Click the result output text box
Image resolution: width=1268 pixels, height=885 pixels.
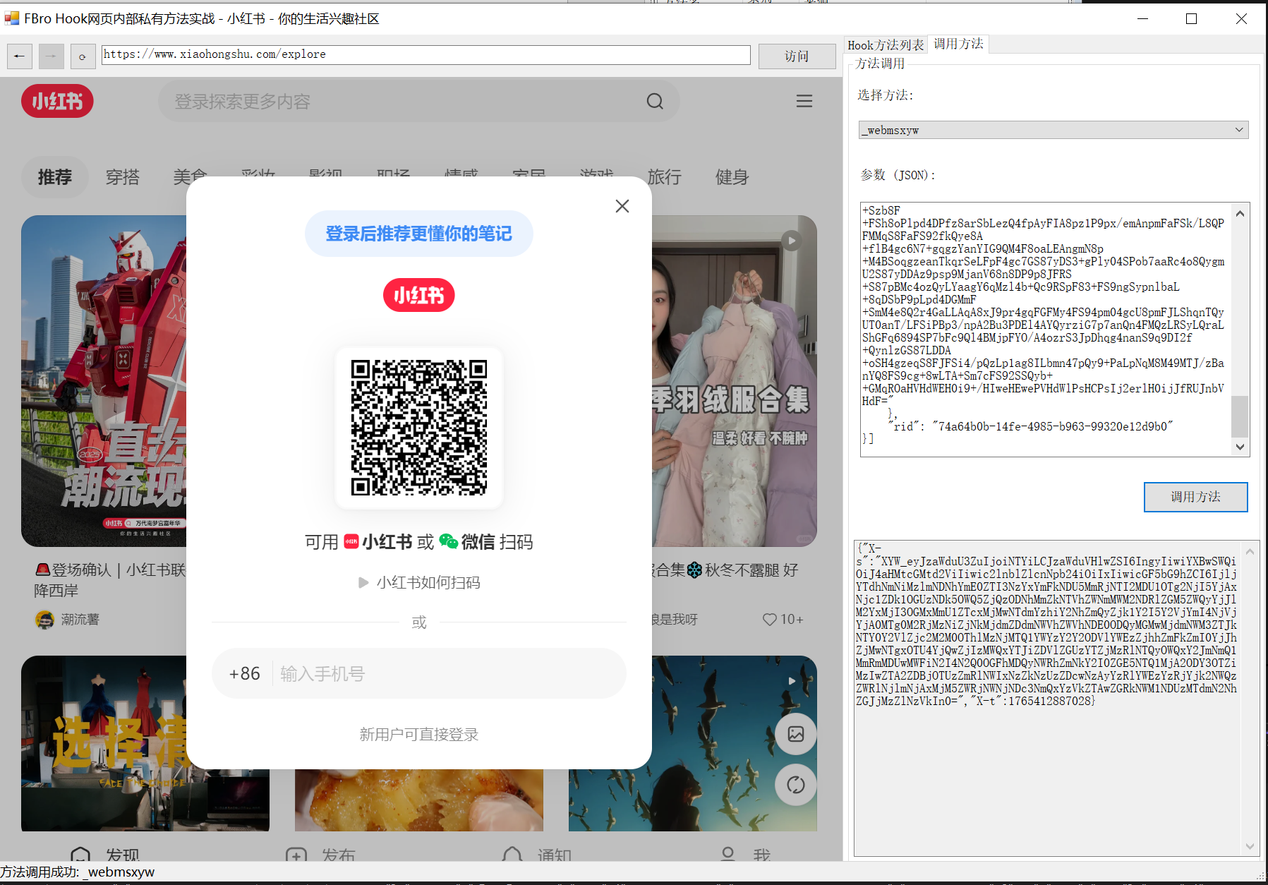click(x=1048, y=699)
